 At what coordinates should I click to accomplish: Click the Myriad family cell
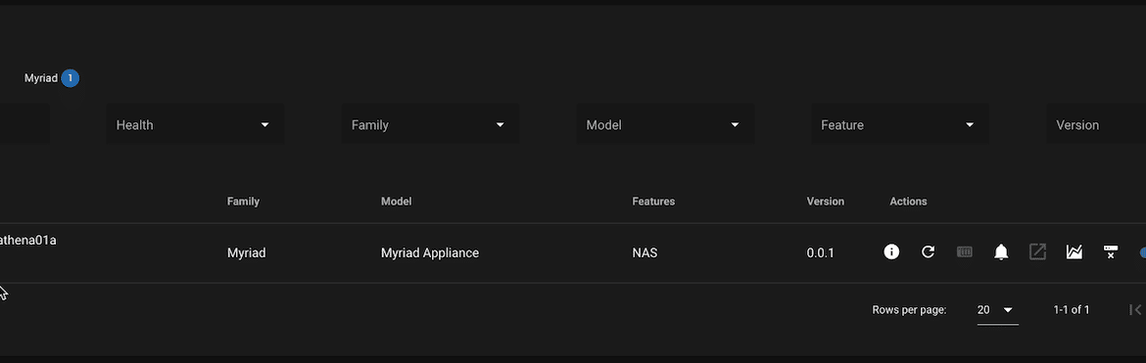click(x=246, y=252)
